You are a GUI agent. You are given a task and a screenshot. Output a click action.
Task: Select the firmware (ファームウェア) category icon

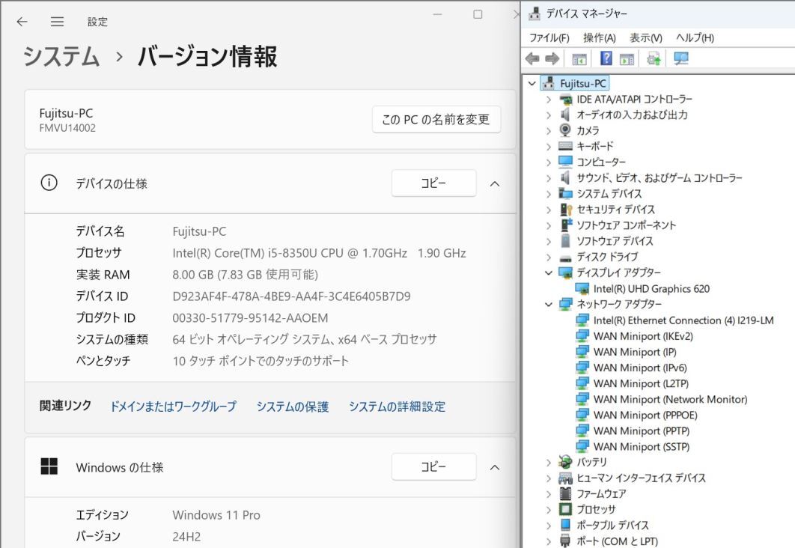[565, 493]
